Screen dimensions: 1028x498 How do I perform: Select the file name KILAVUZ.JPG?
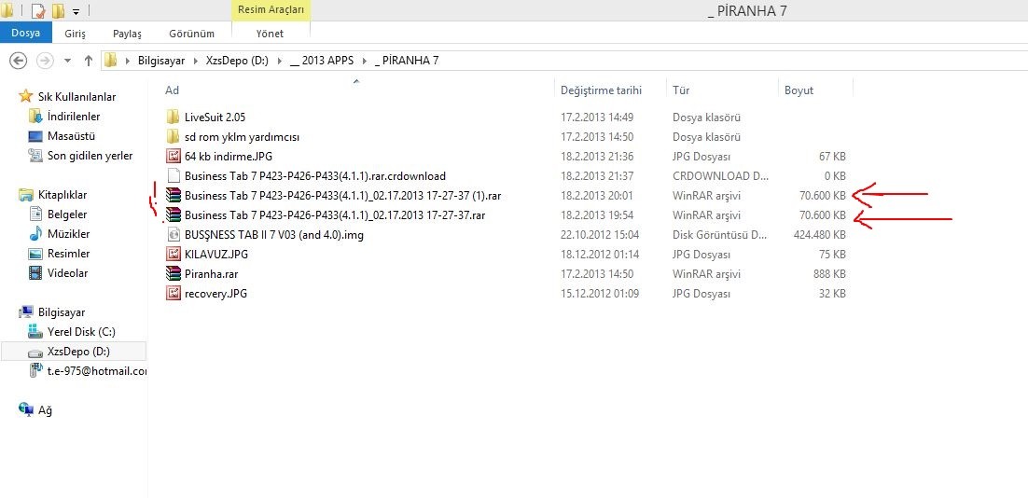pyautogui.click(x=216, y=255)
